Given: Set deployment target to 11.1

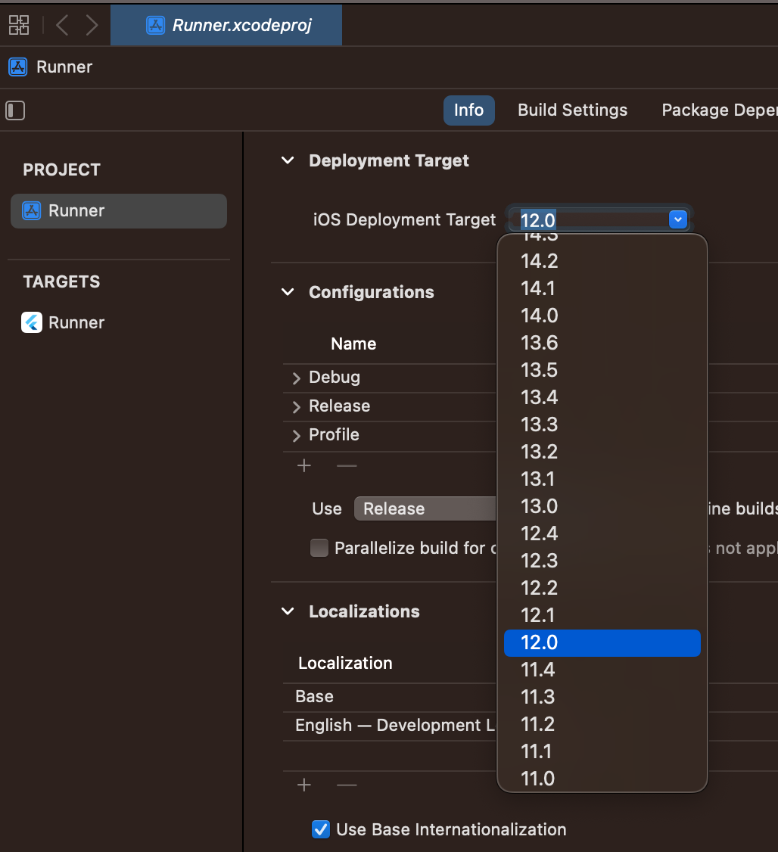Looking at the screenshot, I should coord(602,751).
